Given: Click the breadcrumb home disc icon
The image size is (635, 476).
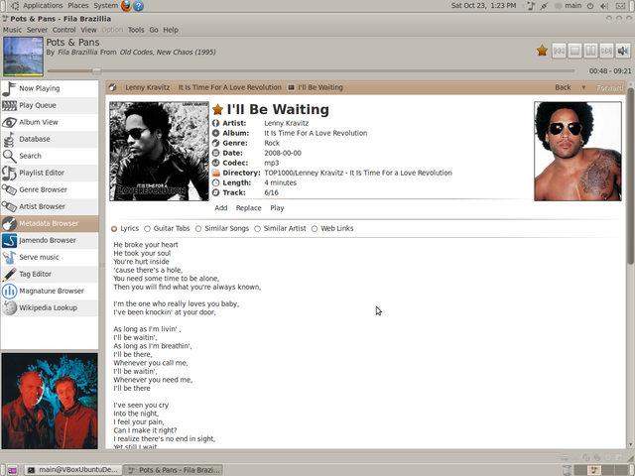Looking at the screenshot, I should (112, 87).
